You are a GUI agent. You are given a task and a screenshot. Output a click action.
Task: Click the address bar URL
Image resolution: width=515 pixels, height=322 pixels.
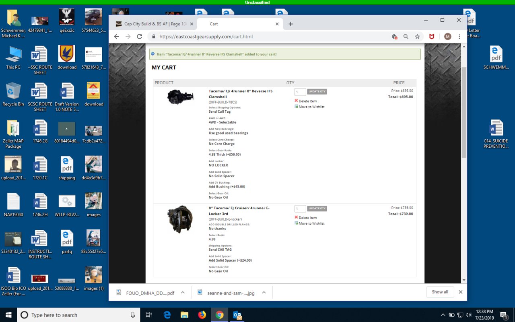point(206,37)
